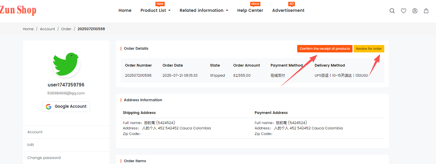This screenshot has width=436, height=164.
Task: Click the user account profile icon
Action: [415, 11]
